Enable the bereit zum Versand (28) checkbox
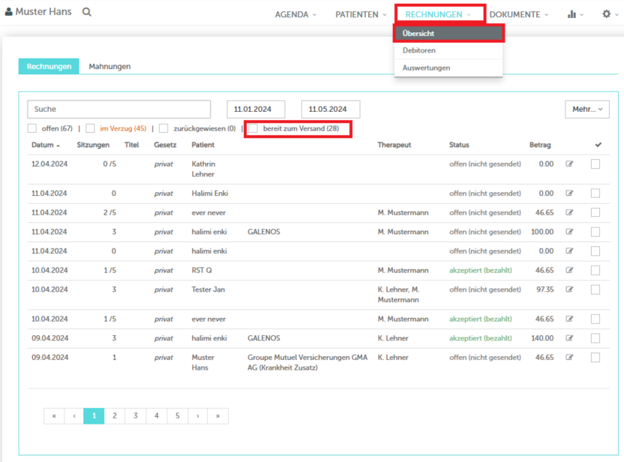 [x=253, y=128]
